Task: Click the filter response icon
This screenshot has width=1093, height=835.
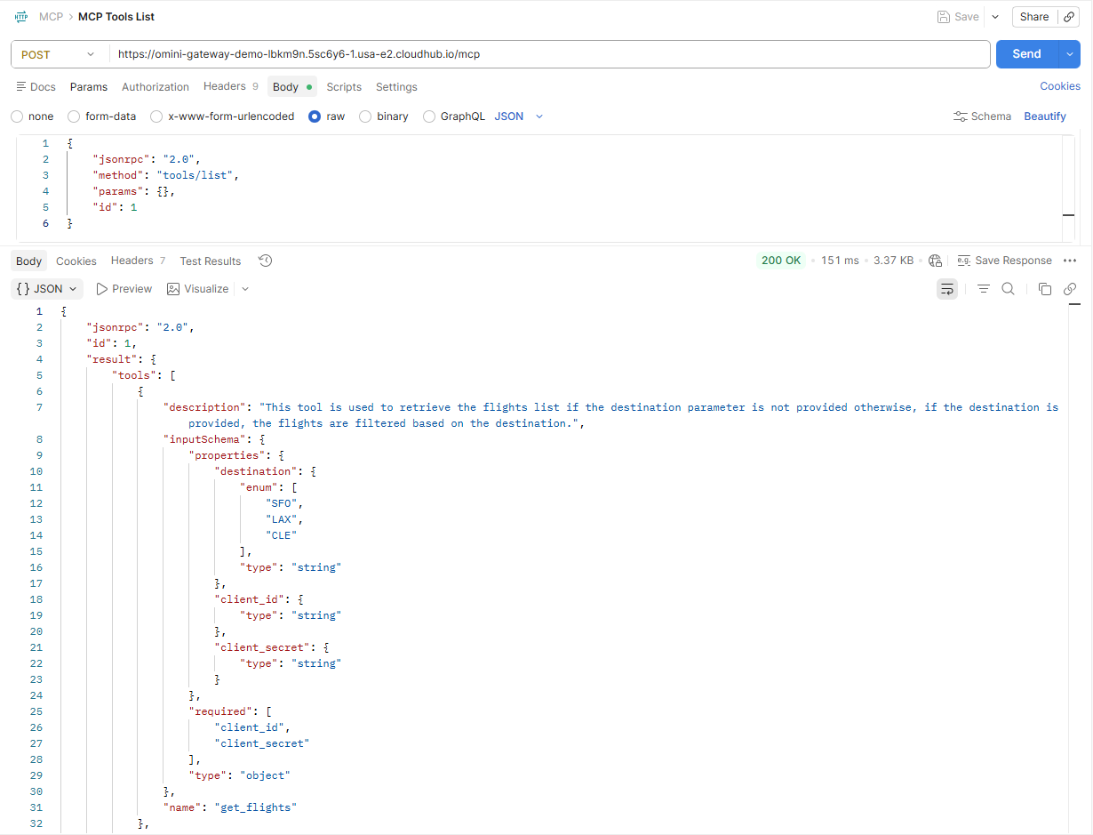Action: coord(984,289)
